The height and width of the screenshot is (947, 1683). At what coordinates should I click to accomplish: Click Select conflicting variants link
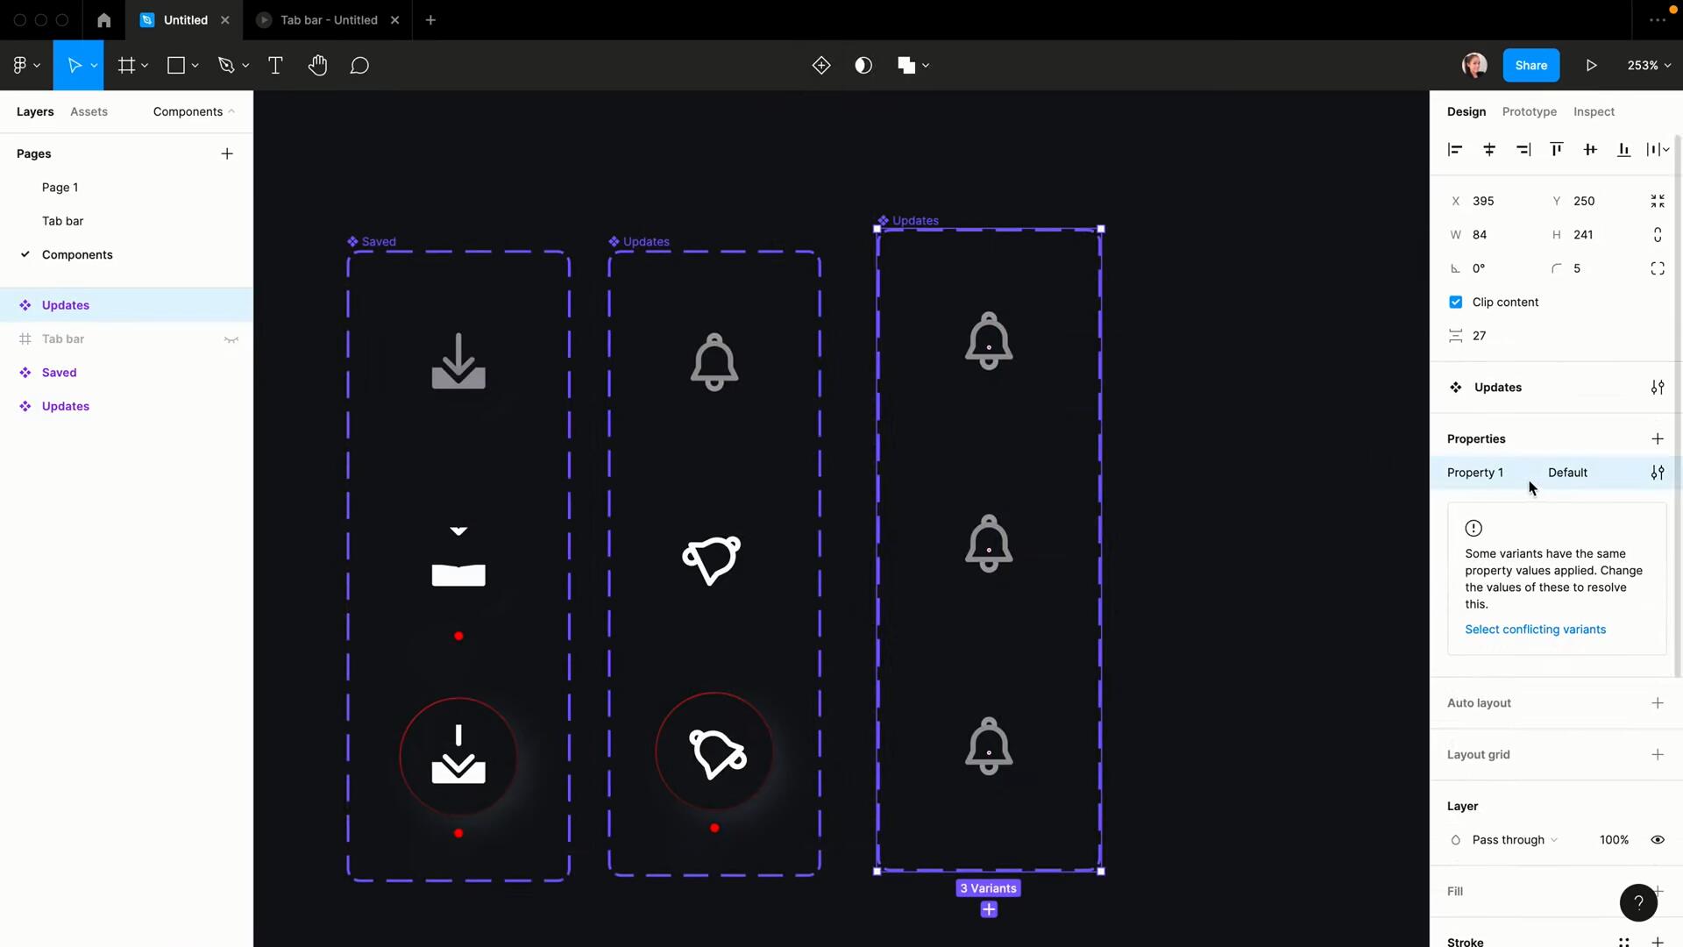[1535, 630]
